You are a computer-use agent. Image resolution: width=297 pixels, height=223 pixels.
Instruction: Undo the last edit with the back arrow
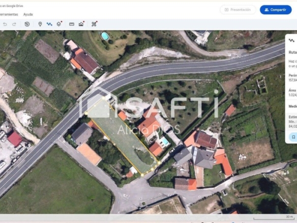pos(5,24)
